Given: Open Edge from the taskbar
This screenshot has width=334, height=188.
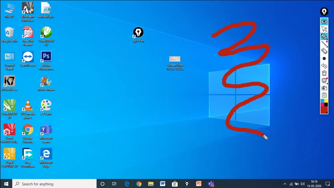Looking at the screenshot, I should click(127, 184).
